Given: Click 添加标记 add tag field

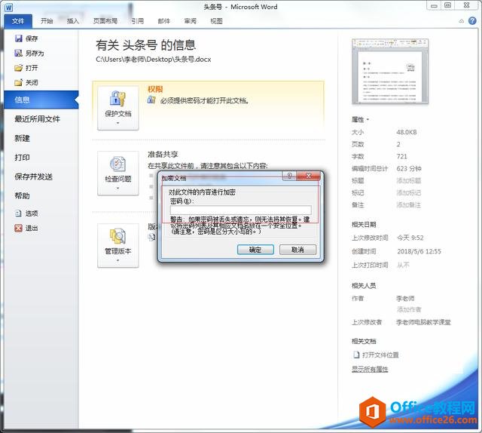Looking at the screenshot, I should click(x=408, y=193).
